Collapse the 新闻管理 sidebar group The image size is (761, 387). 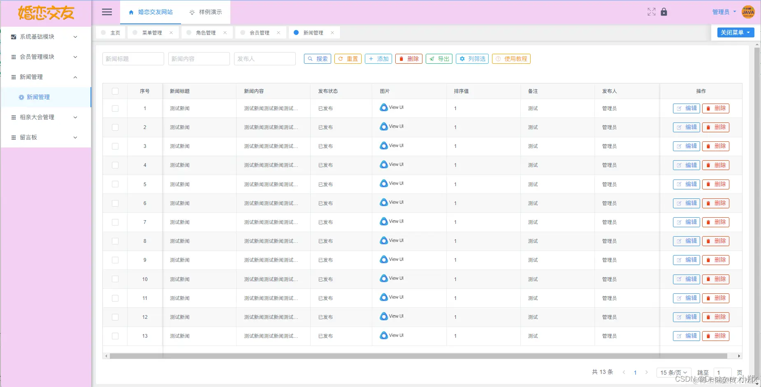click(46, 77)
